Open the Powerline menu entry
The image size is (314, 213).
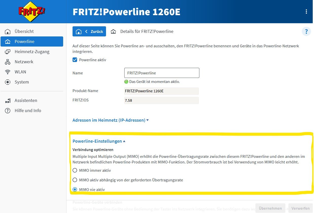32,41
